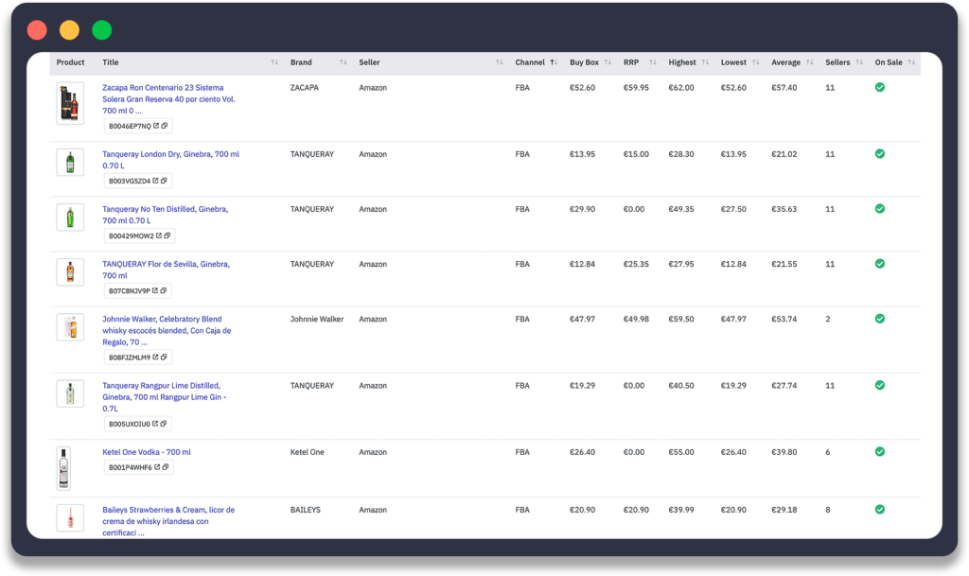Copy ASIN B07C8NJV9P to clipboard
This screenshot has width=969, height=576.
(163, 290)
